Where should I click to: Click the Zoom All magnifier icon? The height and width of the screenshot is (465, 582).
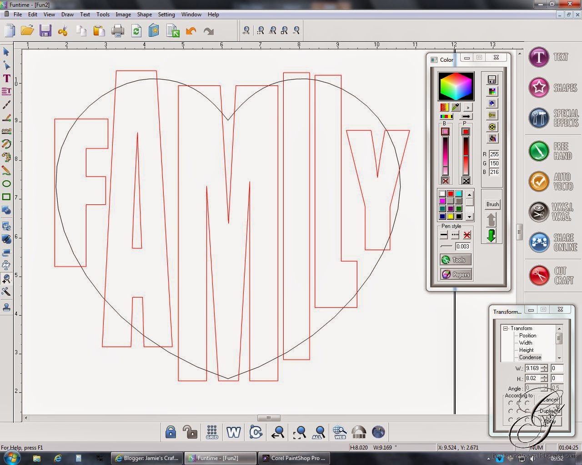click(x=319, y=432)
